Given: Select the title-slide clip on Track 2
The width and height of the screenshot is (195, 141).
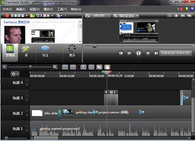Looking at the screenshot, I should (45, 113).
